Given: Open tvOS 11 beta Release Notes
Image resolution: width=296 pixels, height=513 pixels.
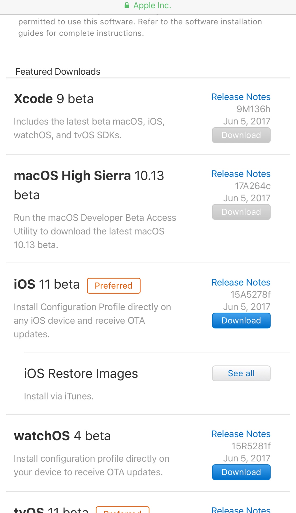Looking at the screenshot, I should click(x=241, y=510).
